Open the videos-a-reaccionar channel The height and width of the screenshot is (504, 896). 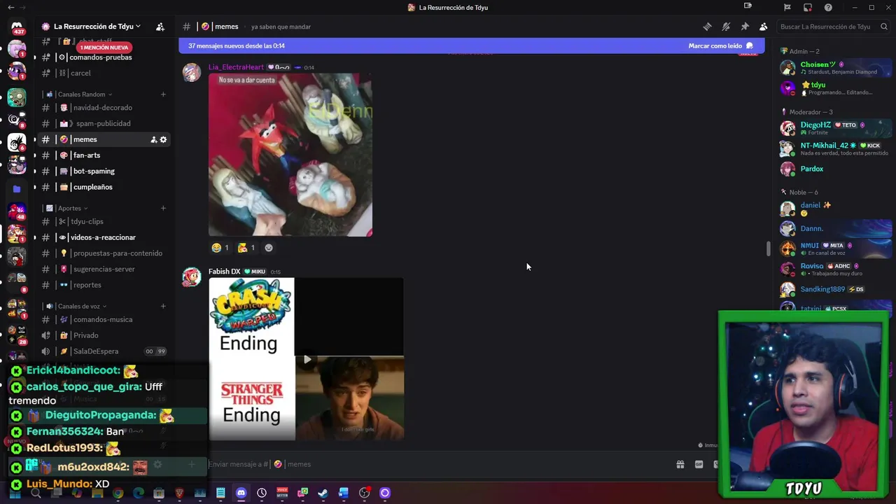[104, 237]
